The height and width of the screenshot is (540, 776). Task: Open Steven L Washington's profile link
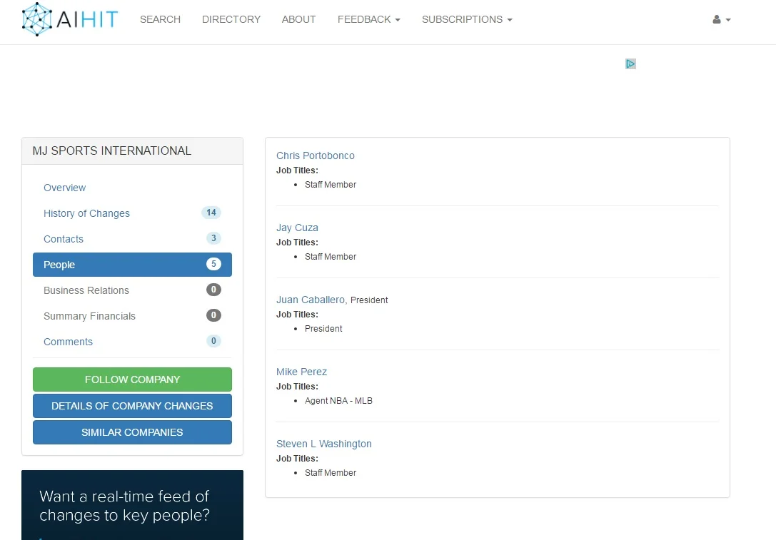(x=323, y=444)
